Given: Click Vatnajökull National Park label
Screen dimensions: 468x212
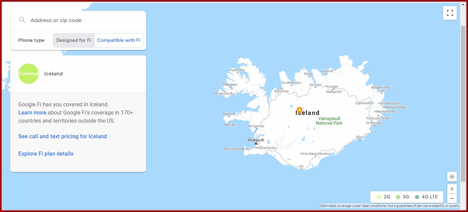Looking at the screenshot, I should click(329, 121).
